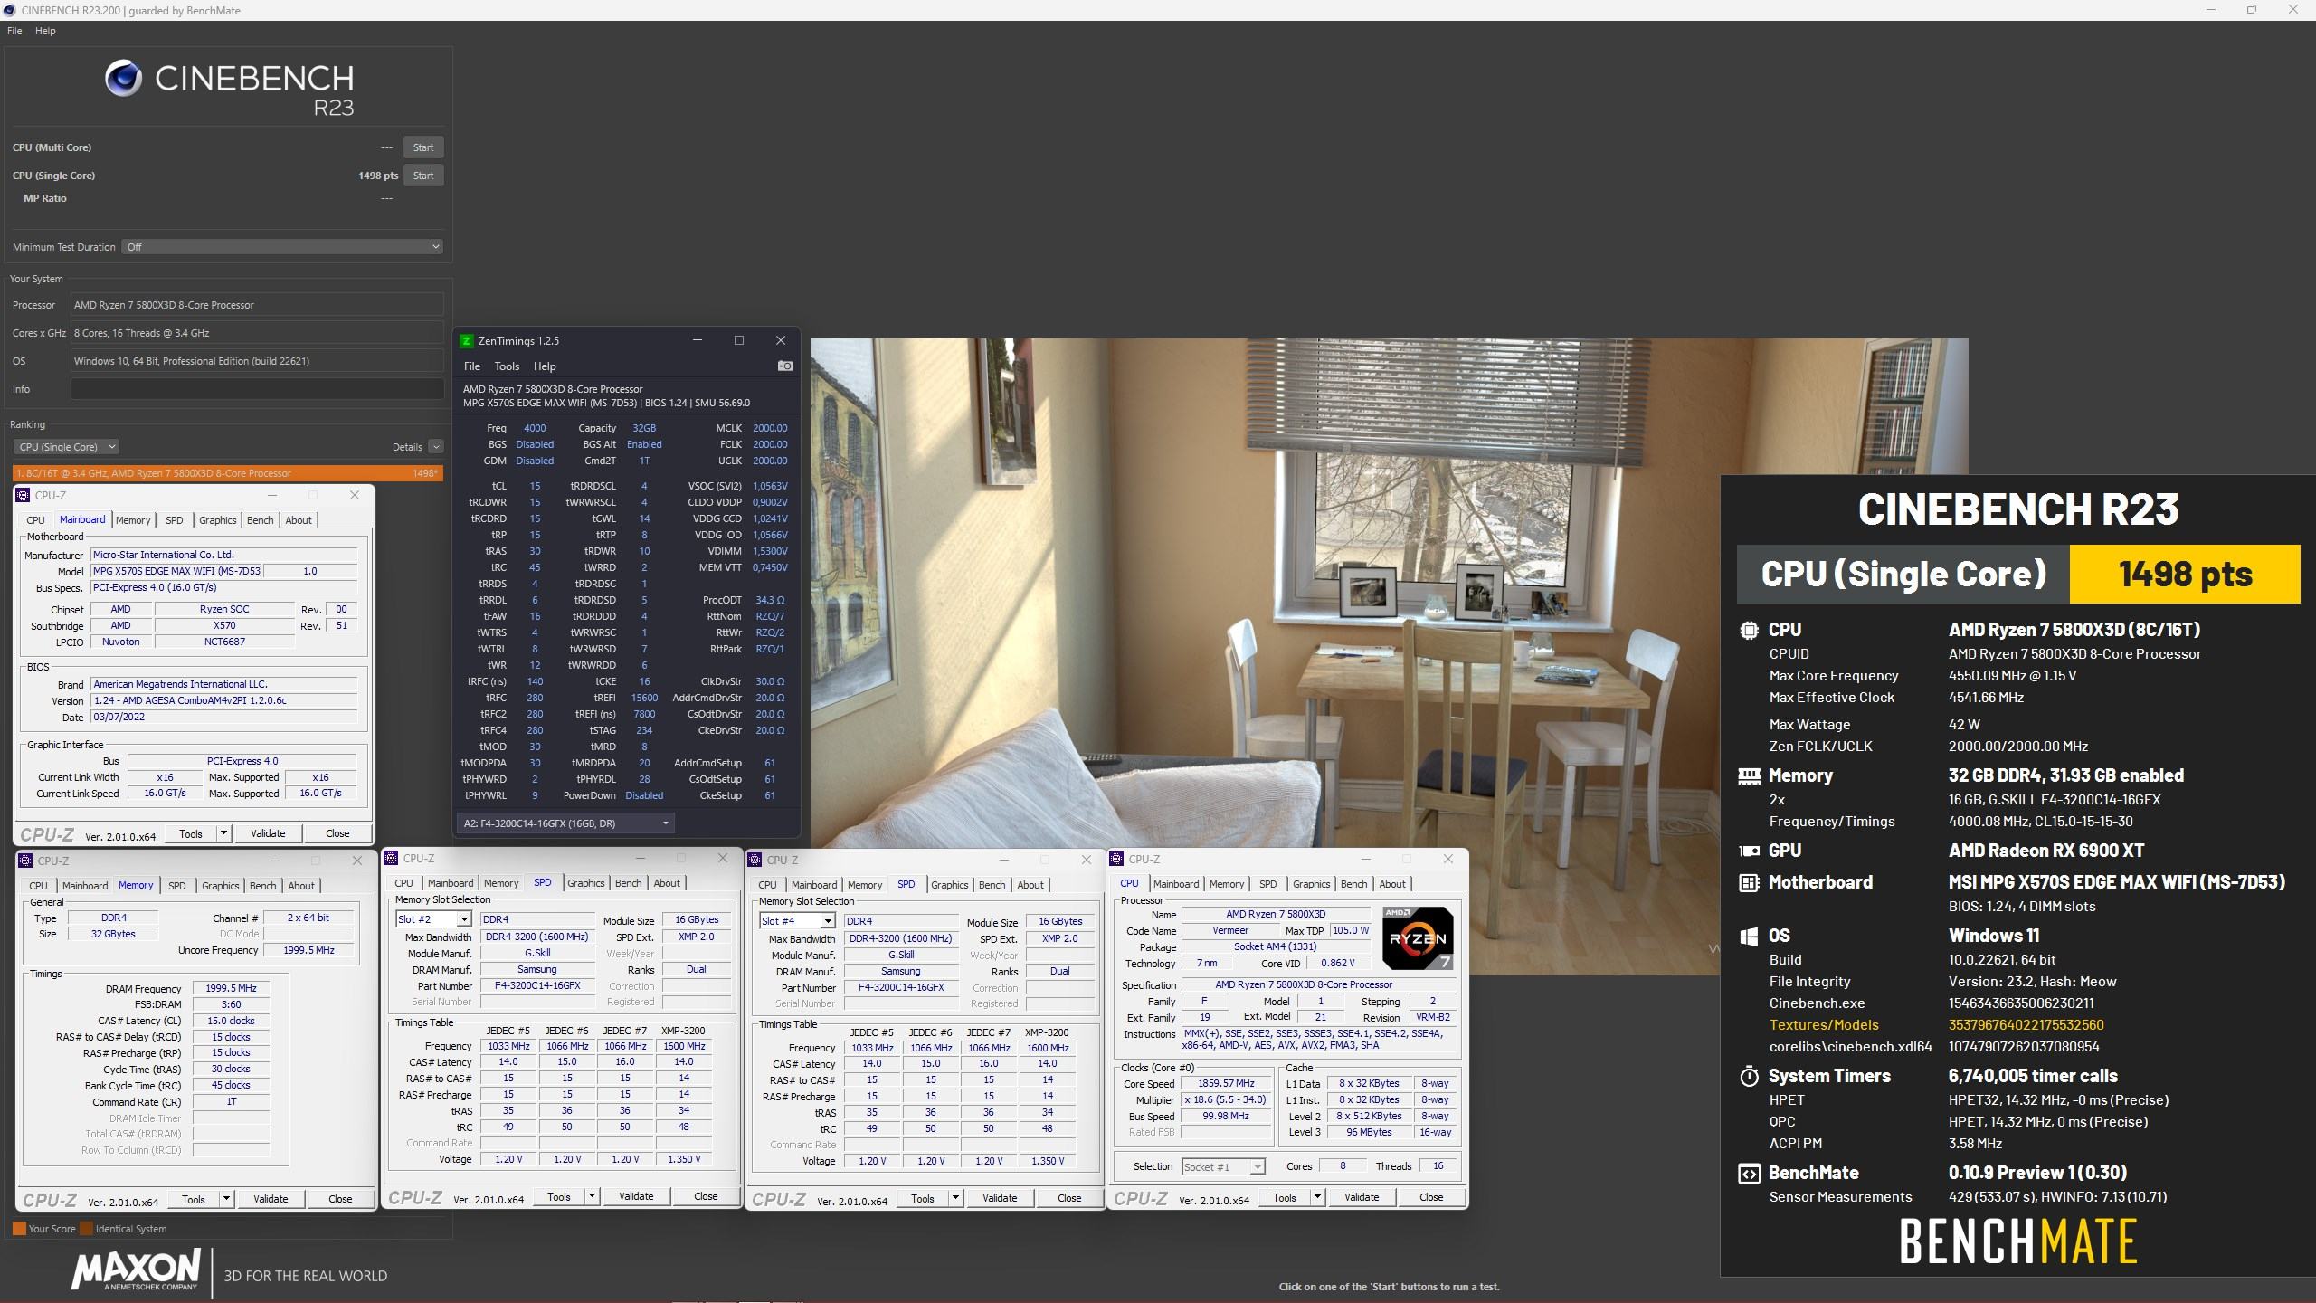
Task: Open Cinebench File menu
Action: [14, 31]
